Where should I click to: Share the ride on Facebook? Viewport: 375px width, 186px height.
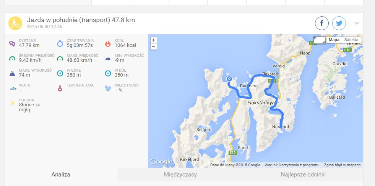(x=321, y=23)
